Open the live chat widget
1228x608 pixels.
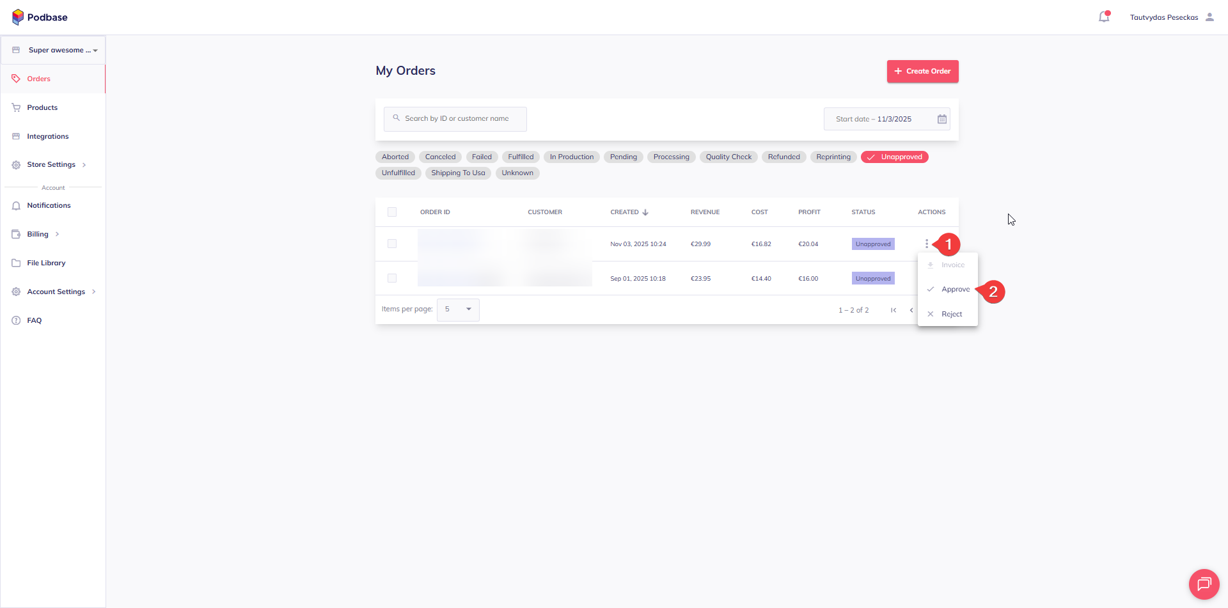pyautogui.click(x=1204, y=584)
